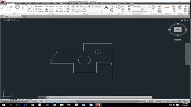Screen dimensions: 191x107
Task: Activate the Scale command
Action: tap(49, 11)
